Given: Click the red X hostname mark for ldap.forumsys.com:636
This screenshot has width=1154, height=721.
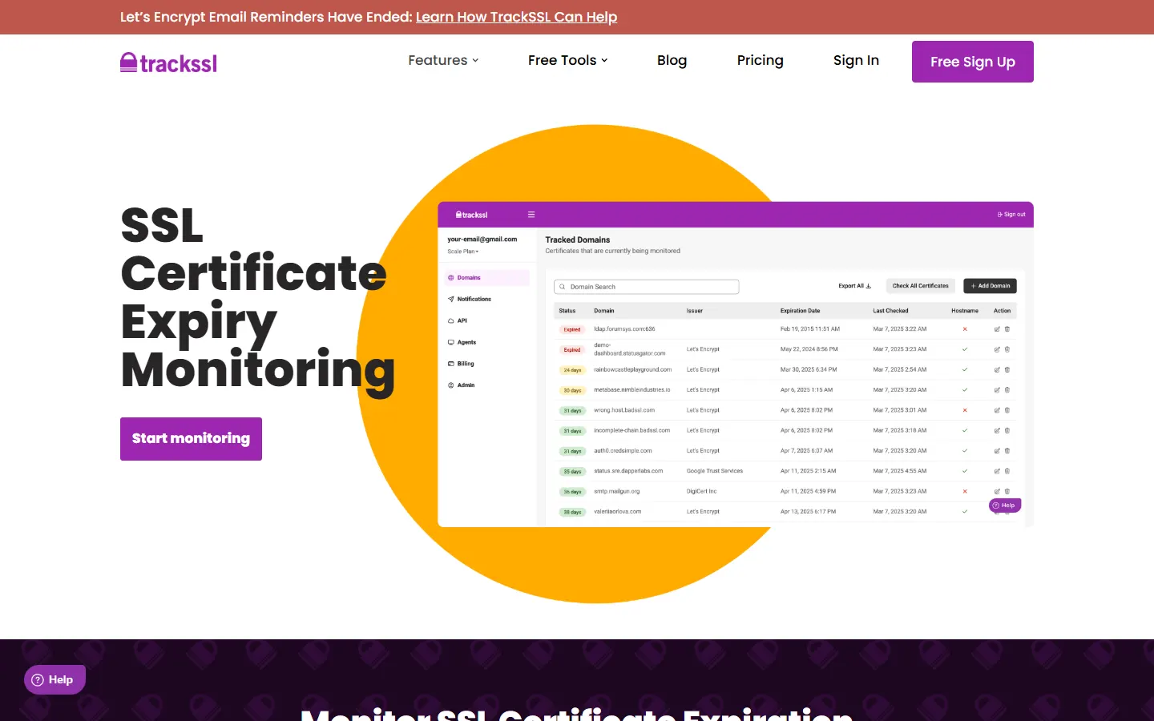Looking at the screenshot, I should [965, 329].
